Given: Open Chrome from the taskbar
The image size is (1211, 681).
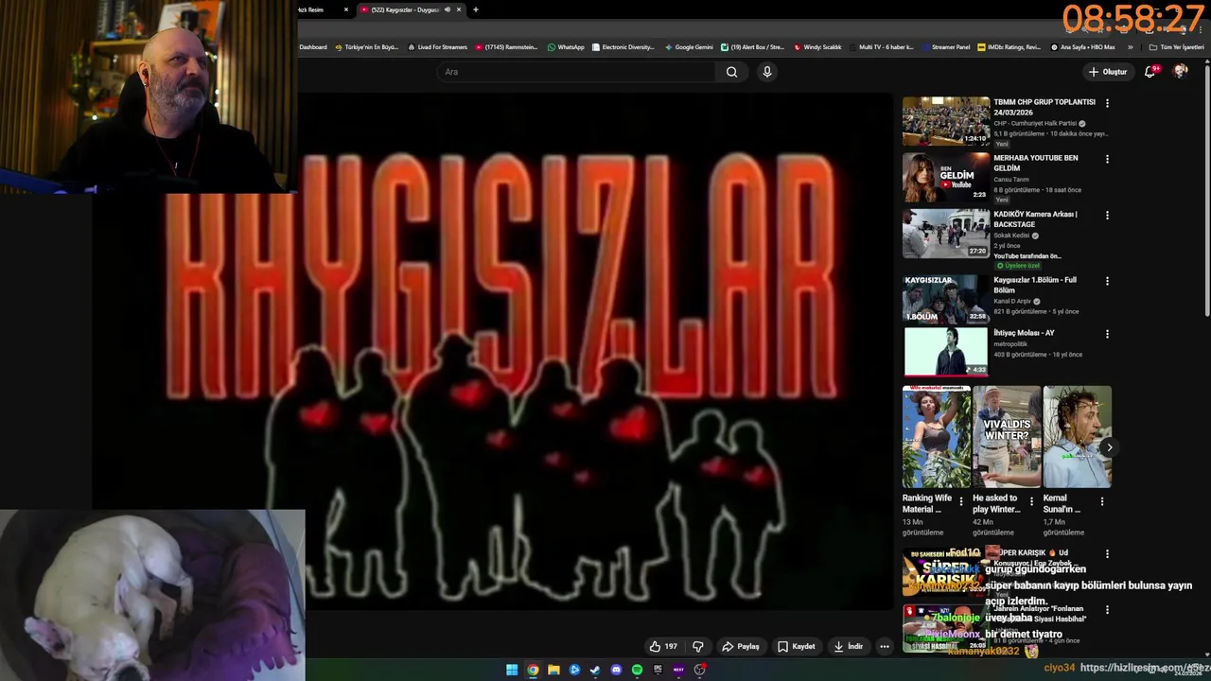Looking at the screenshot, I should [x=533, y=670].
